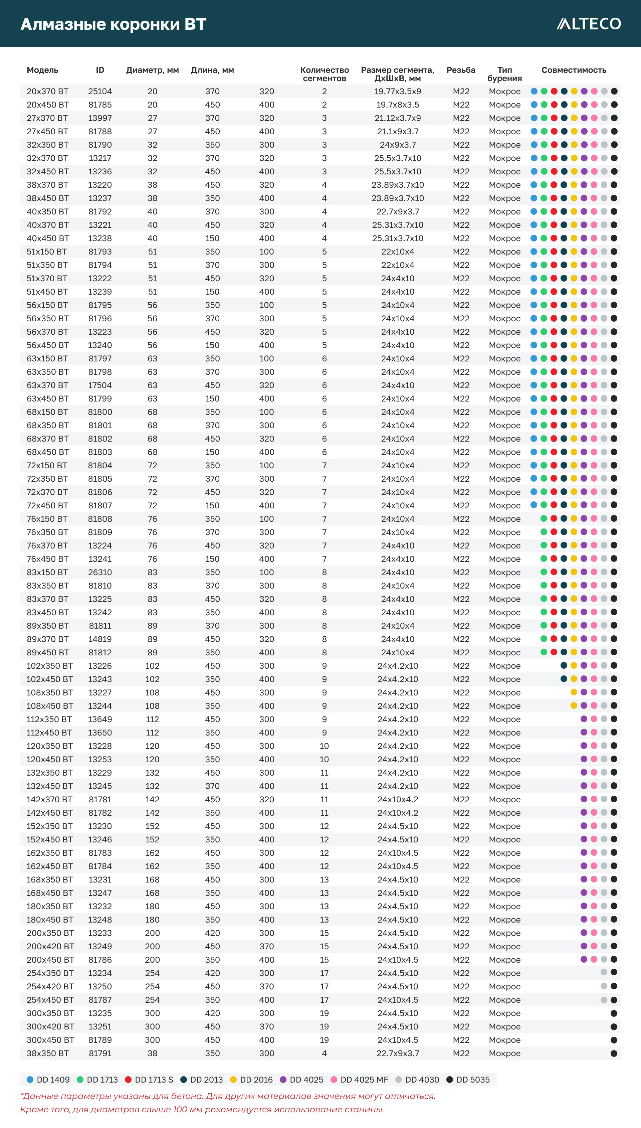
Task: Click the gray DD 4030 legend dot
Action: [399, 1080]
